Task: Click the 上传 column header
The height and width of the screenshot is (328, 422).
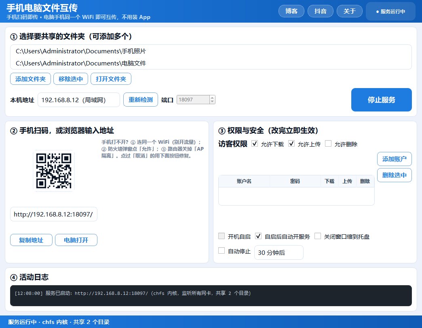Action: click(347, 181)
